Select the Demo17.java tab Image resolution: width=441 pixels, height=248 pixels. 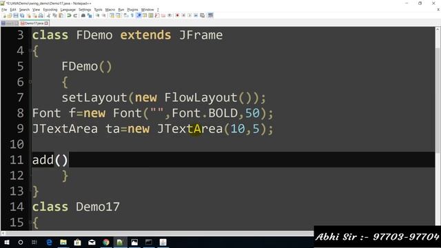coord(34,23)
